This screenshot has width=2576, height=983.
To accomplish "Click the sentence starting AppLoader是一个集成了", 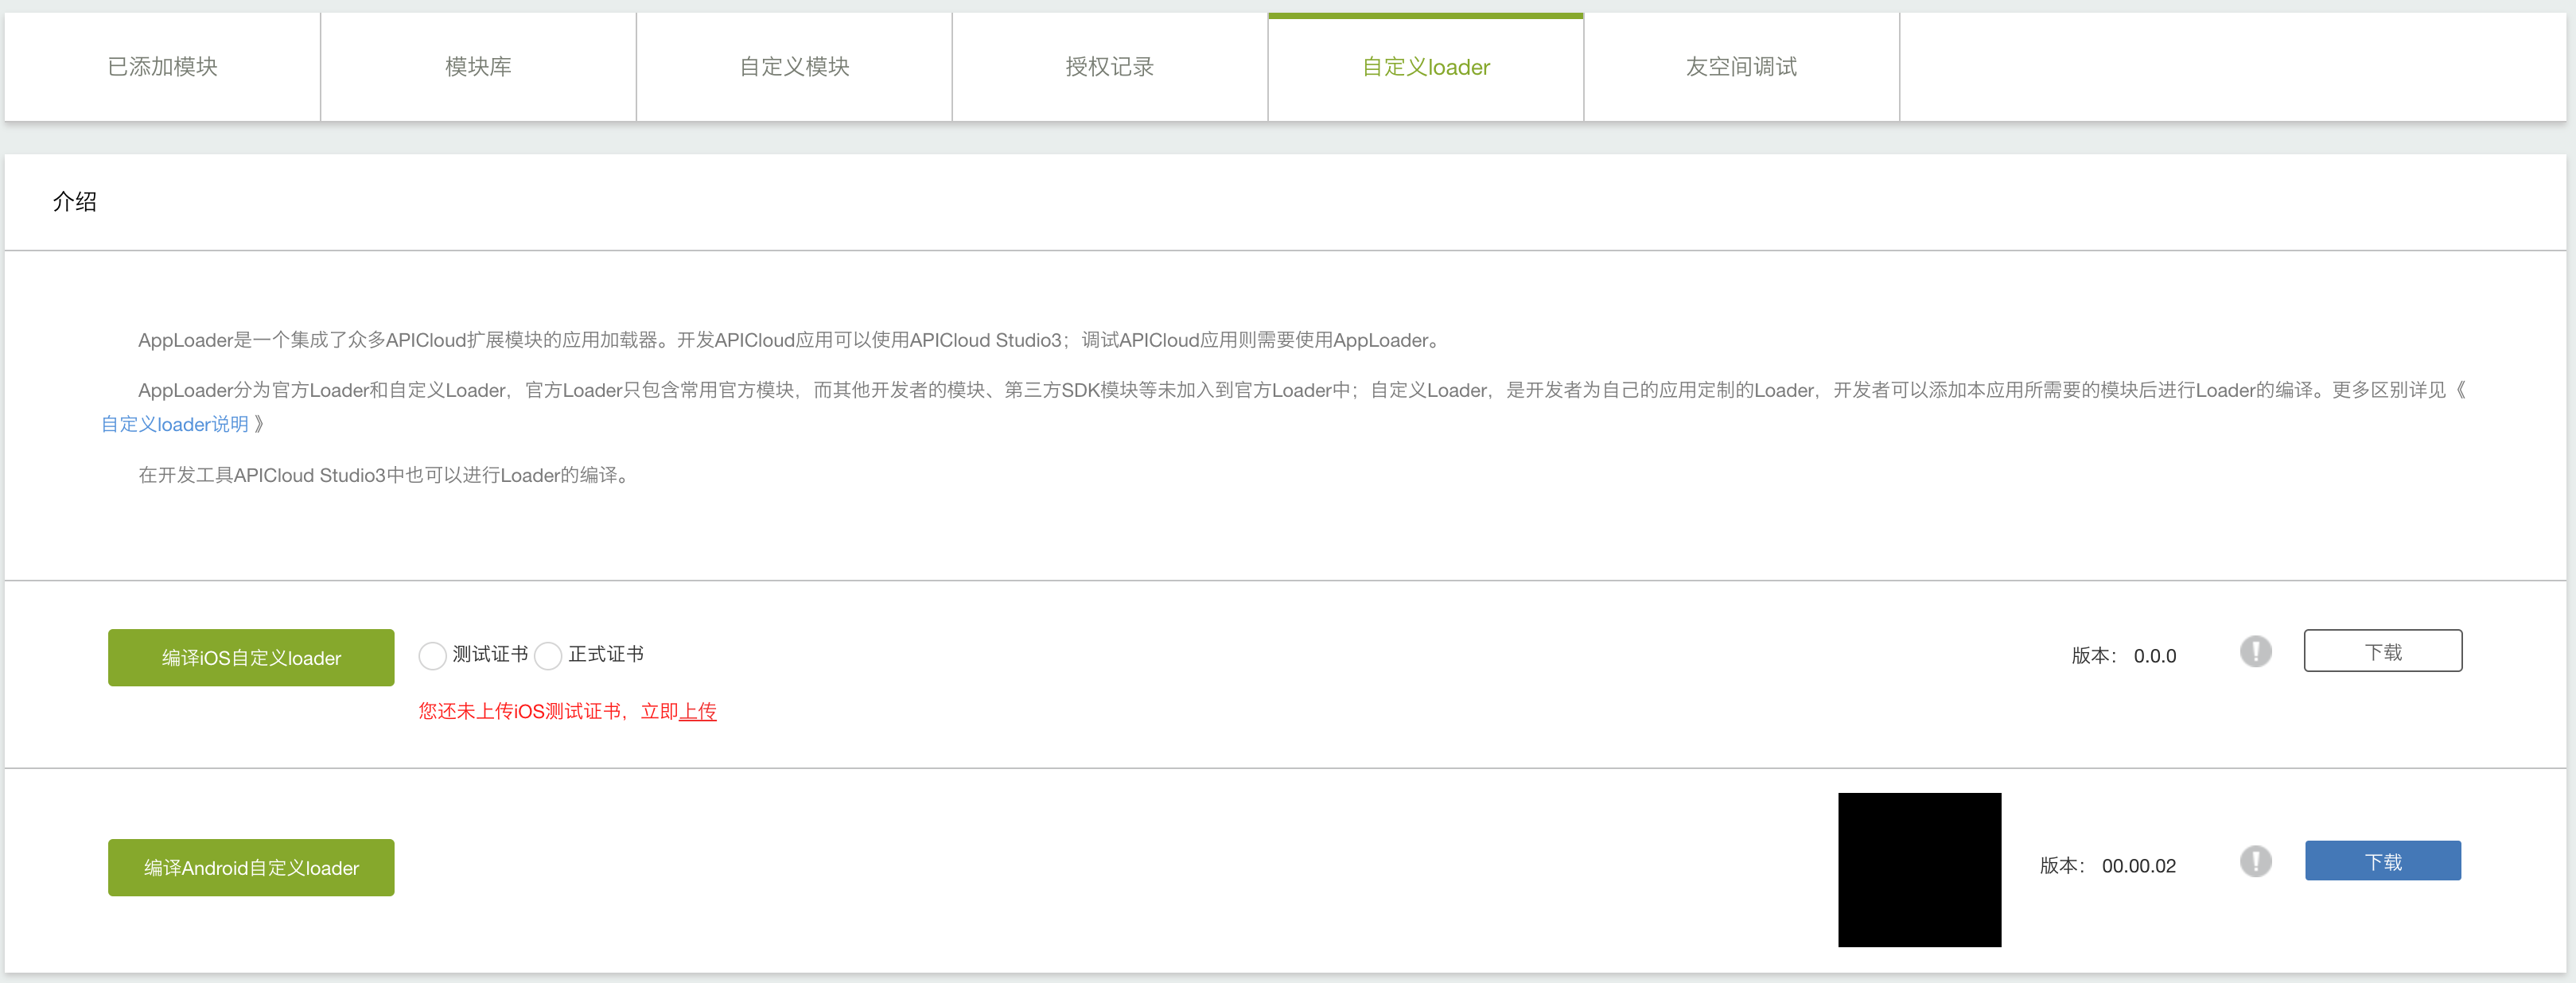I will [791, 340].
